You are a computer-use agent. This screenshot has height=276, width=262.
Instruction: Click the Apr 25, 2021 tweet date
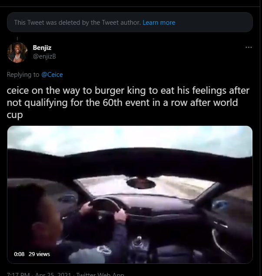coord(50,274)
